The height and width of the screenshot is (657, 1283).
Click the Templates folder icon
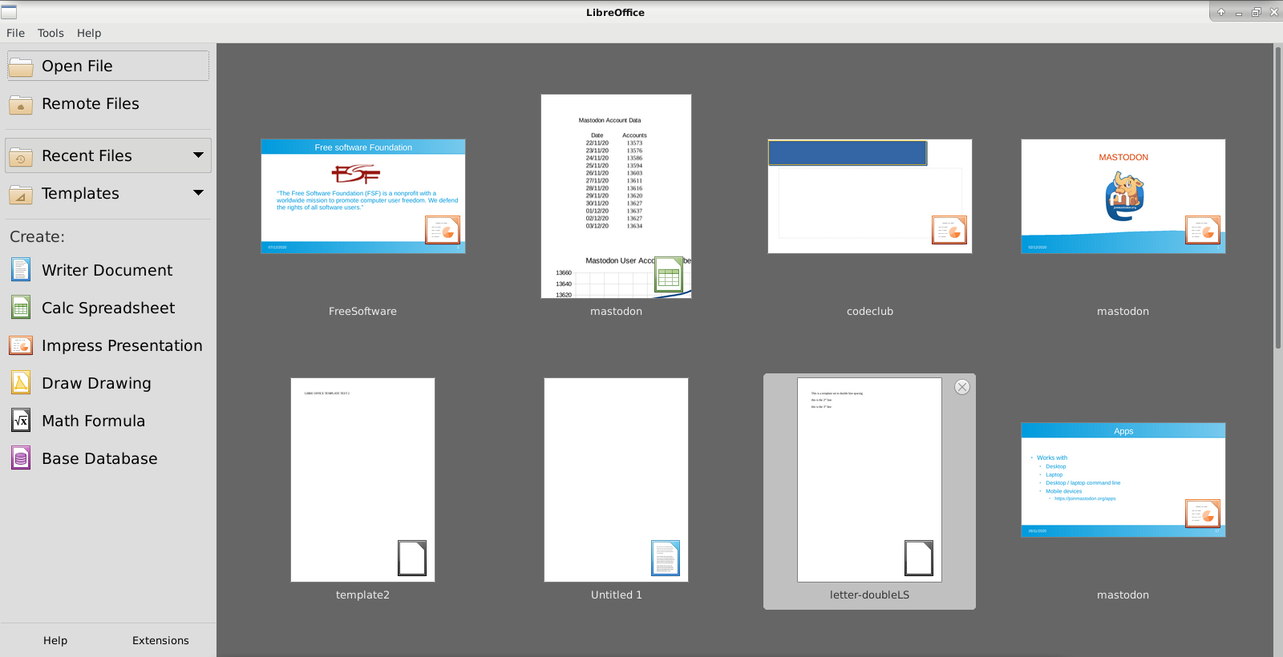(21, 194)
